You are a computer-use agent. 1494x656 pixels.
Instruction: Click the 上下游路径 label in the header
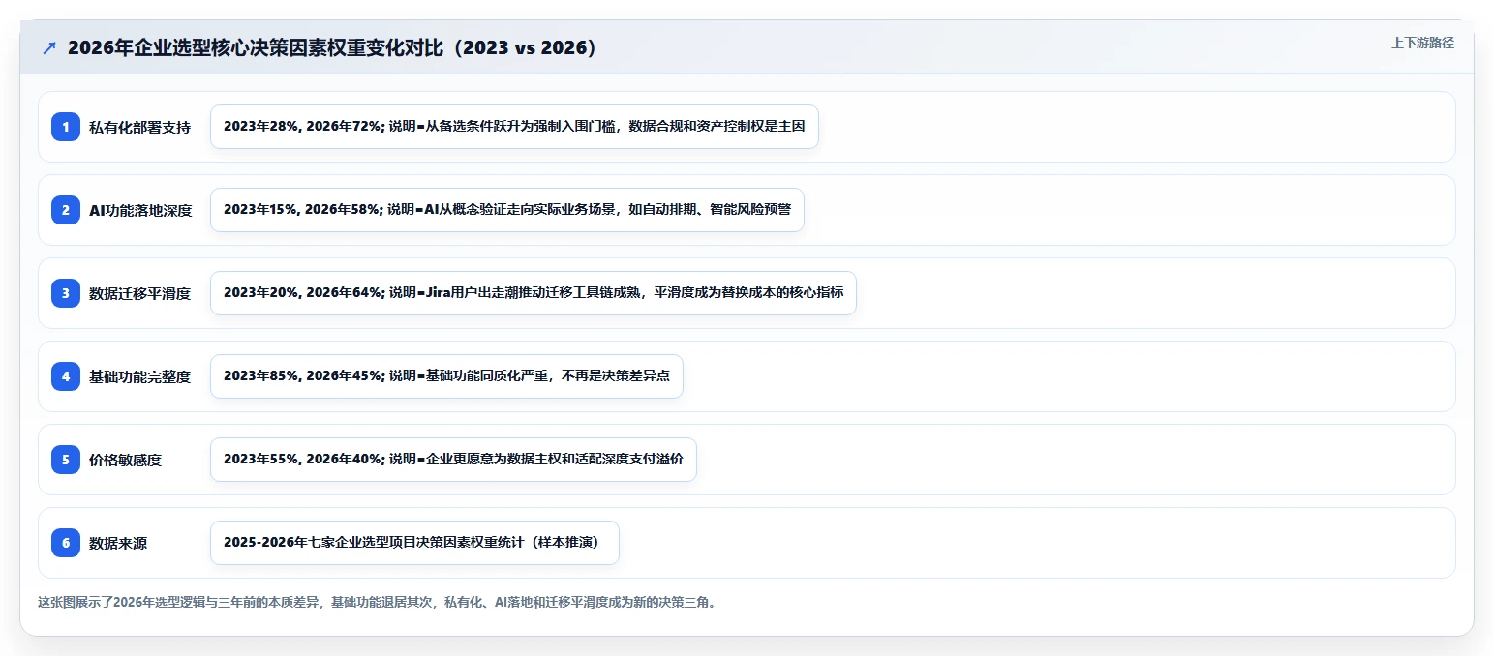(x=1422, y=44)
